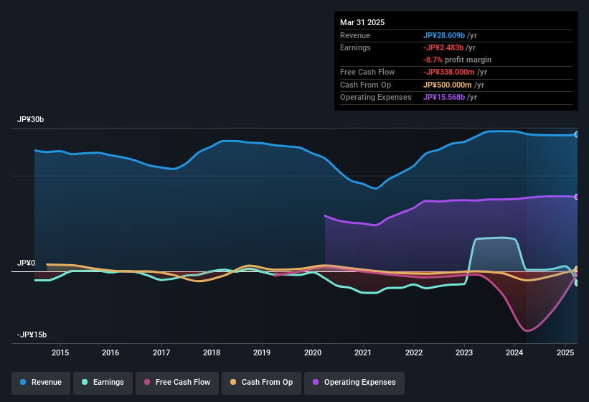589x402 pixels.
Task: Click the JP¥0 y-axis label
Action: 27,263
